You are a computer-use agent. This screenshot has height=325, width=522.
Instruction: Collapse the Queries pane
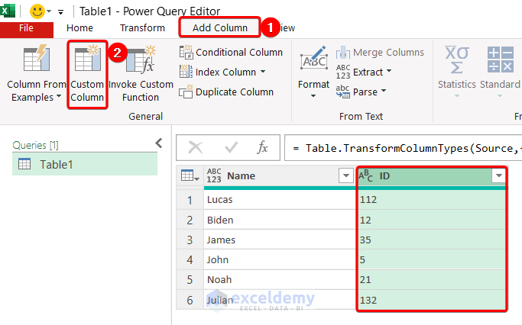(x=159, y=143)
